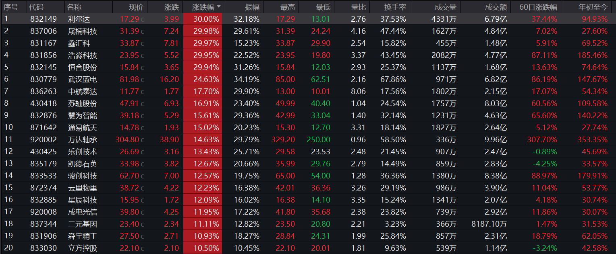Click the -4.25% 60-day change

tap(544, 164)
